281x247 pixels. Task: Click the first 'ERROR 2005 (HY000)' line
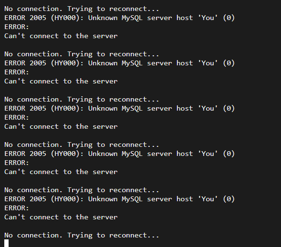tap(119, 18)
